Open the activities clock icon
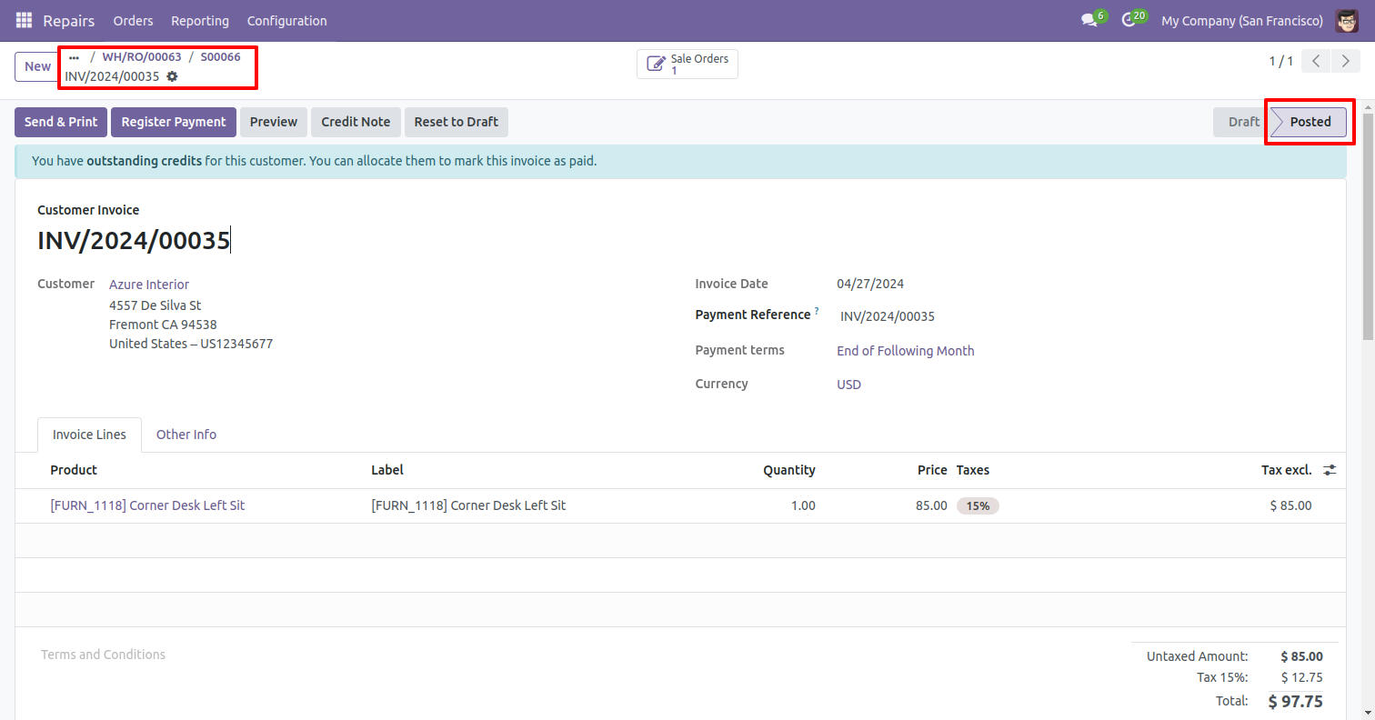 coord(1129,20)
